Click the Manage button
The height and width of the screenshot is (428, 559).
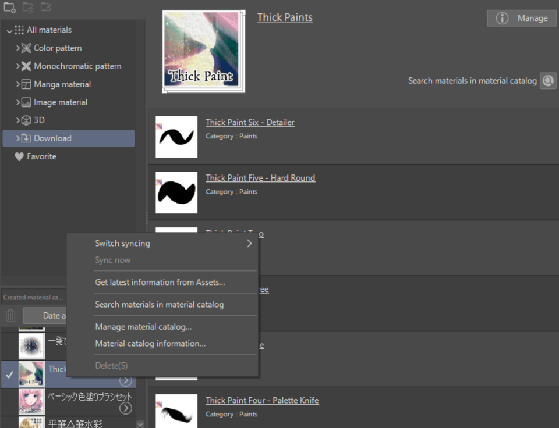click(x=521, y=18)
